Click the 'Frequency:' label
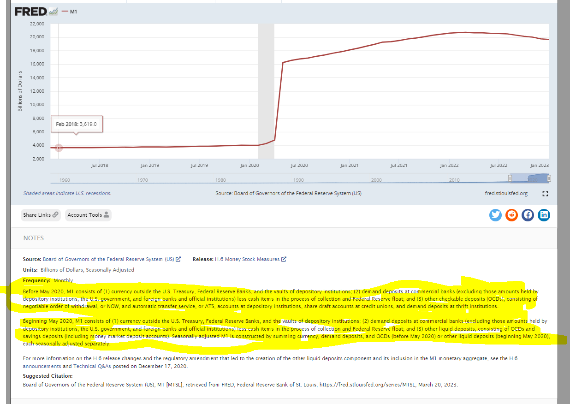The height and width of the screenshot is (404, 570). click(x=37, y=280)
